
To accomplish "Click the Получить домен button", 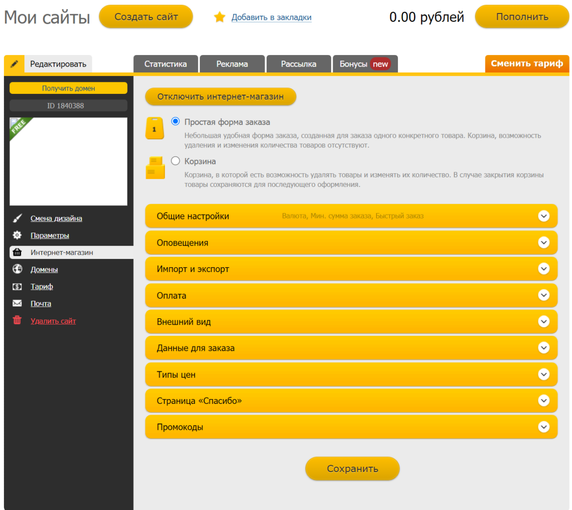I will pyautogui.click(x=68, y=88).
